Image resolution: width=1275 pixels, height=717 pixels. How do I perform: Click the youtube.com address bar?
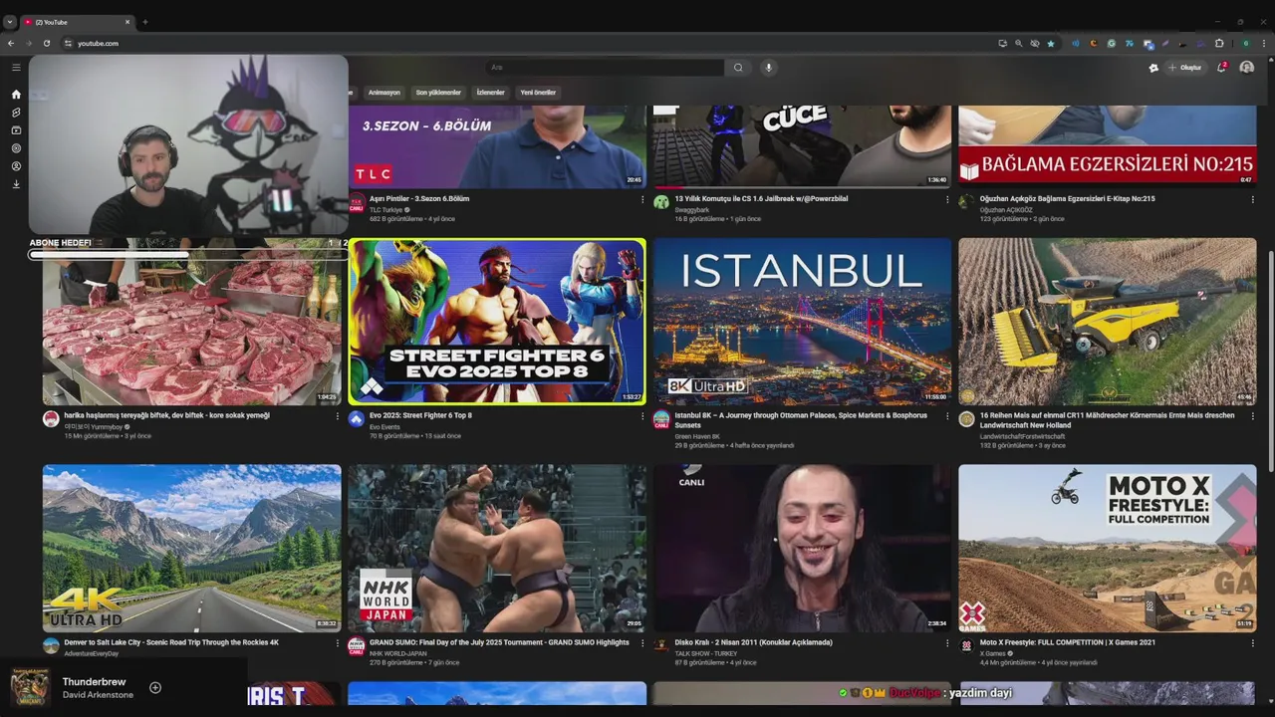pyautogui.click(x=528, y=43)
